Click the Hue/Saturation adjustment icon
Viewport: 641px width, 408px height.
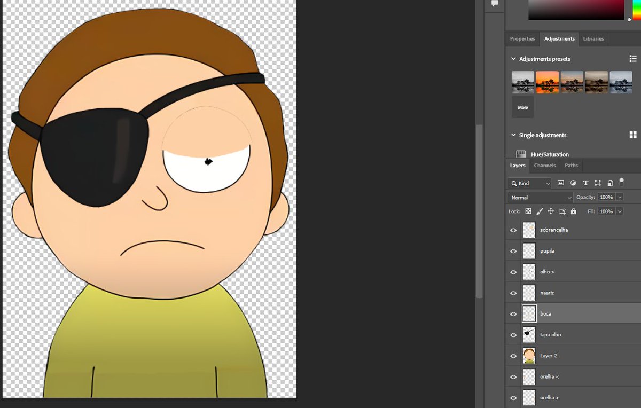(x=521, y=154)
